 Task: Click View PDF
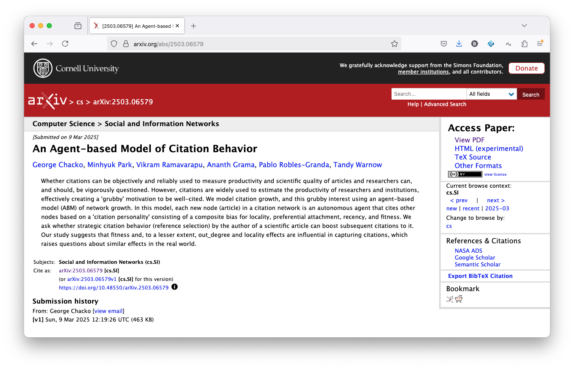coord(469,140)
